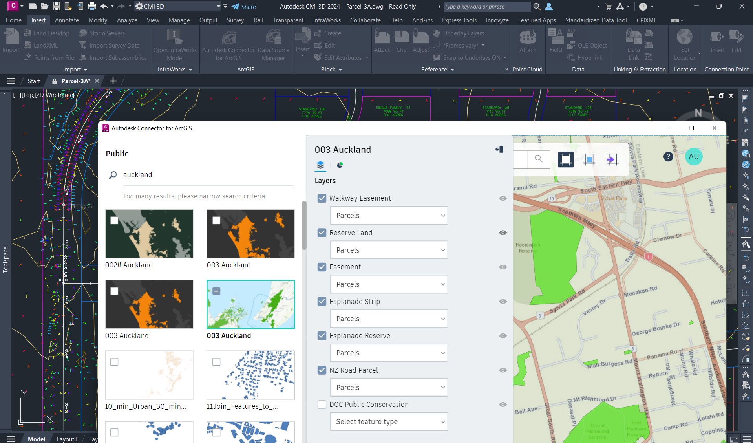Click the AU user avatar

tap(693, 157)
